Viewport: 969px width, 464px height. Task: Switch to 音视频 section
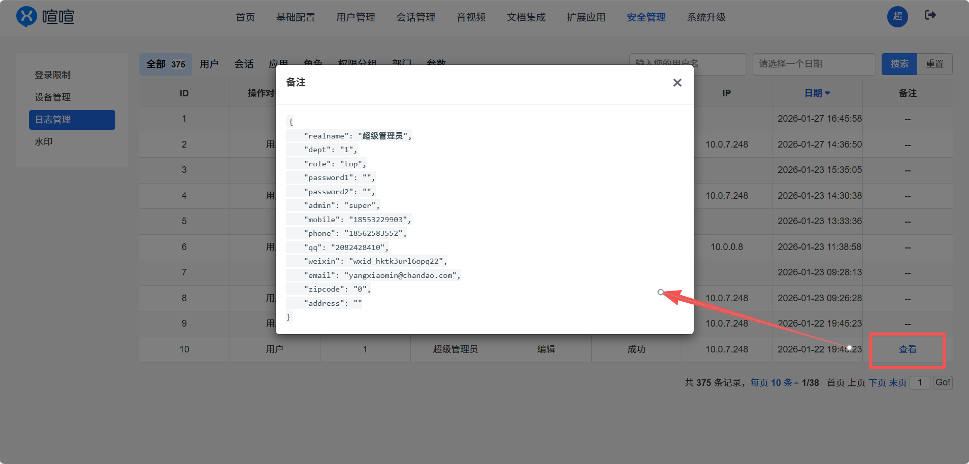471,17
